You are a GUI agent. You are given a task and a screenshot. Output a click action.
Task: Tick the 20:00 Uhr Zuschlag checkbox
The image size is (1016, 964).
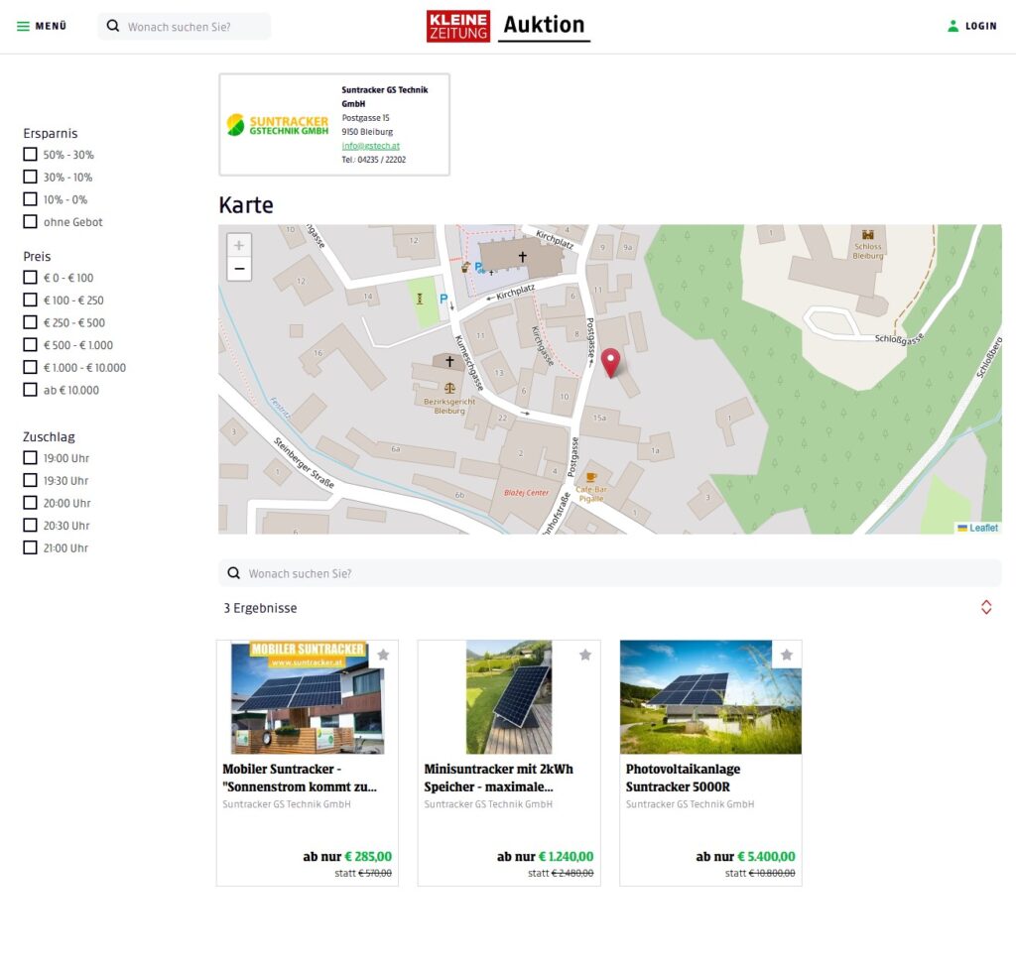(31, 503)
